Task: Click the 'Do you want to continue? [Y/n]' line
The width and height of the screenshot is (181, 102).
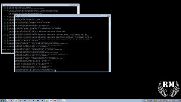Action: pyautogui.click(x=27, y=33)
